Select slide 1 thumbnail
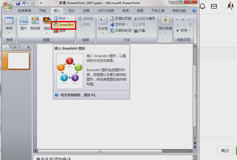 pyautogui.click(x=18, y=61)
